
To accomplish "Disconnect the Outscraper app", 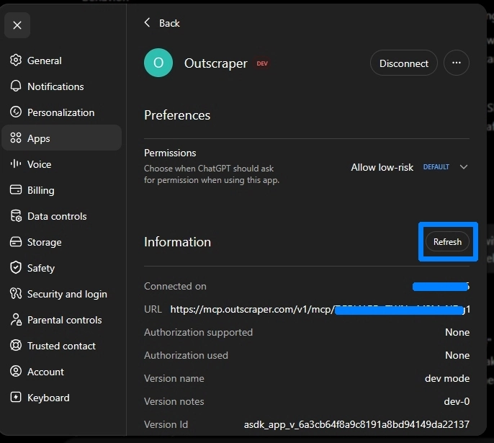I will coord(403,63).
